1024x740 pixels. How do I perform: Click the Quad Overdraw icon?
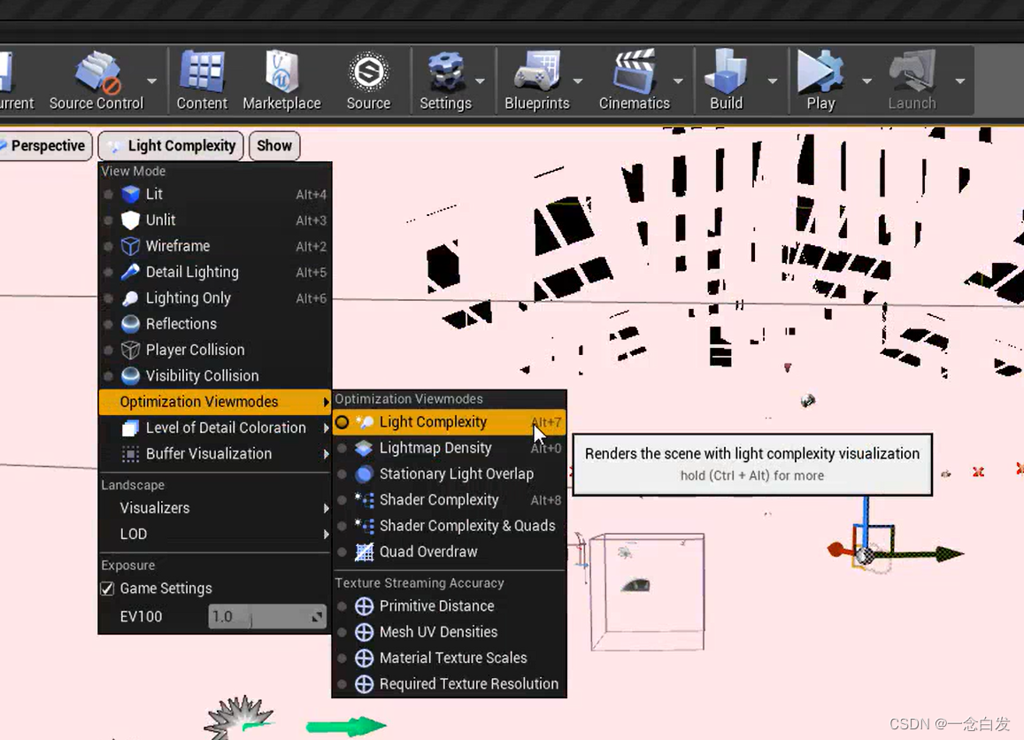coord(364,551)
